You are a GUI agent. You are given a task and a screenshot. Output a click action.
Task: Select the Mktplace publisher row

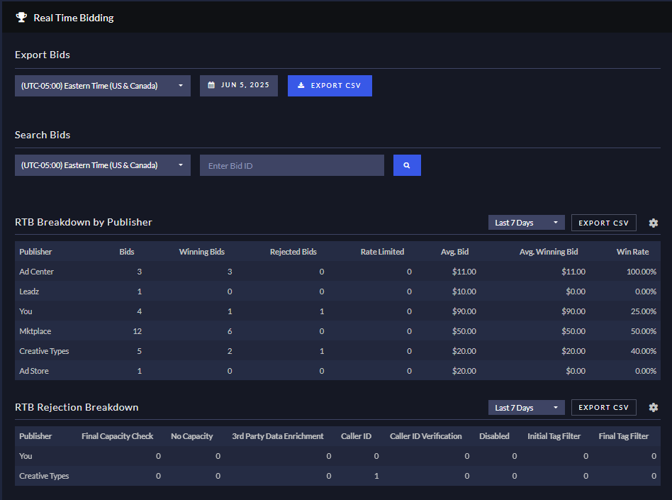tap(337, 331)
